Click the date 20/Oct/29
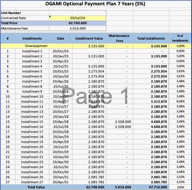 pyautogui.click(x=61, y=152)
